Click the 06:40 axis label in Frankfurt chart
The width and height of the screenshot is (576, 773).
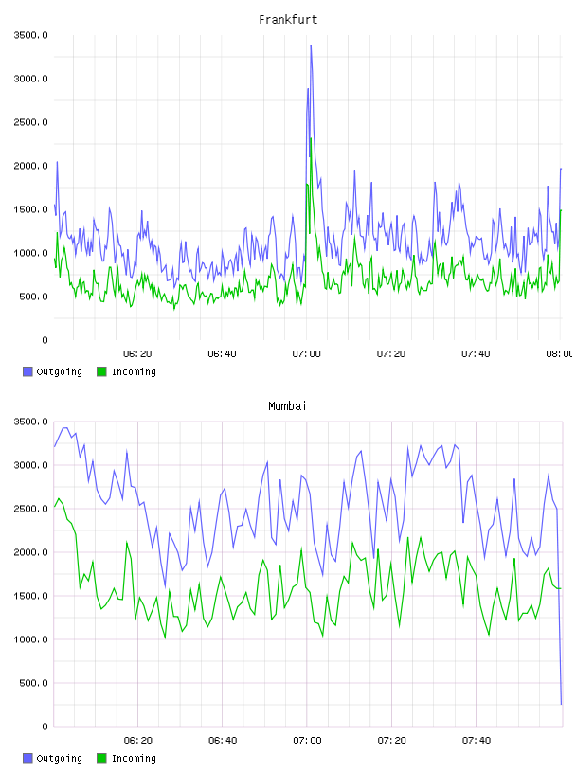click(222, 354)
